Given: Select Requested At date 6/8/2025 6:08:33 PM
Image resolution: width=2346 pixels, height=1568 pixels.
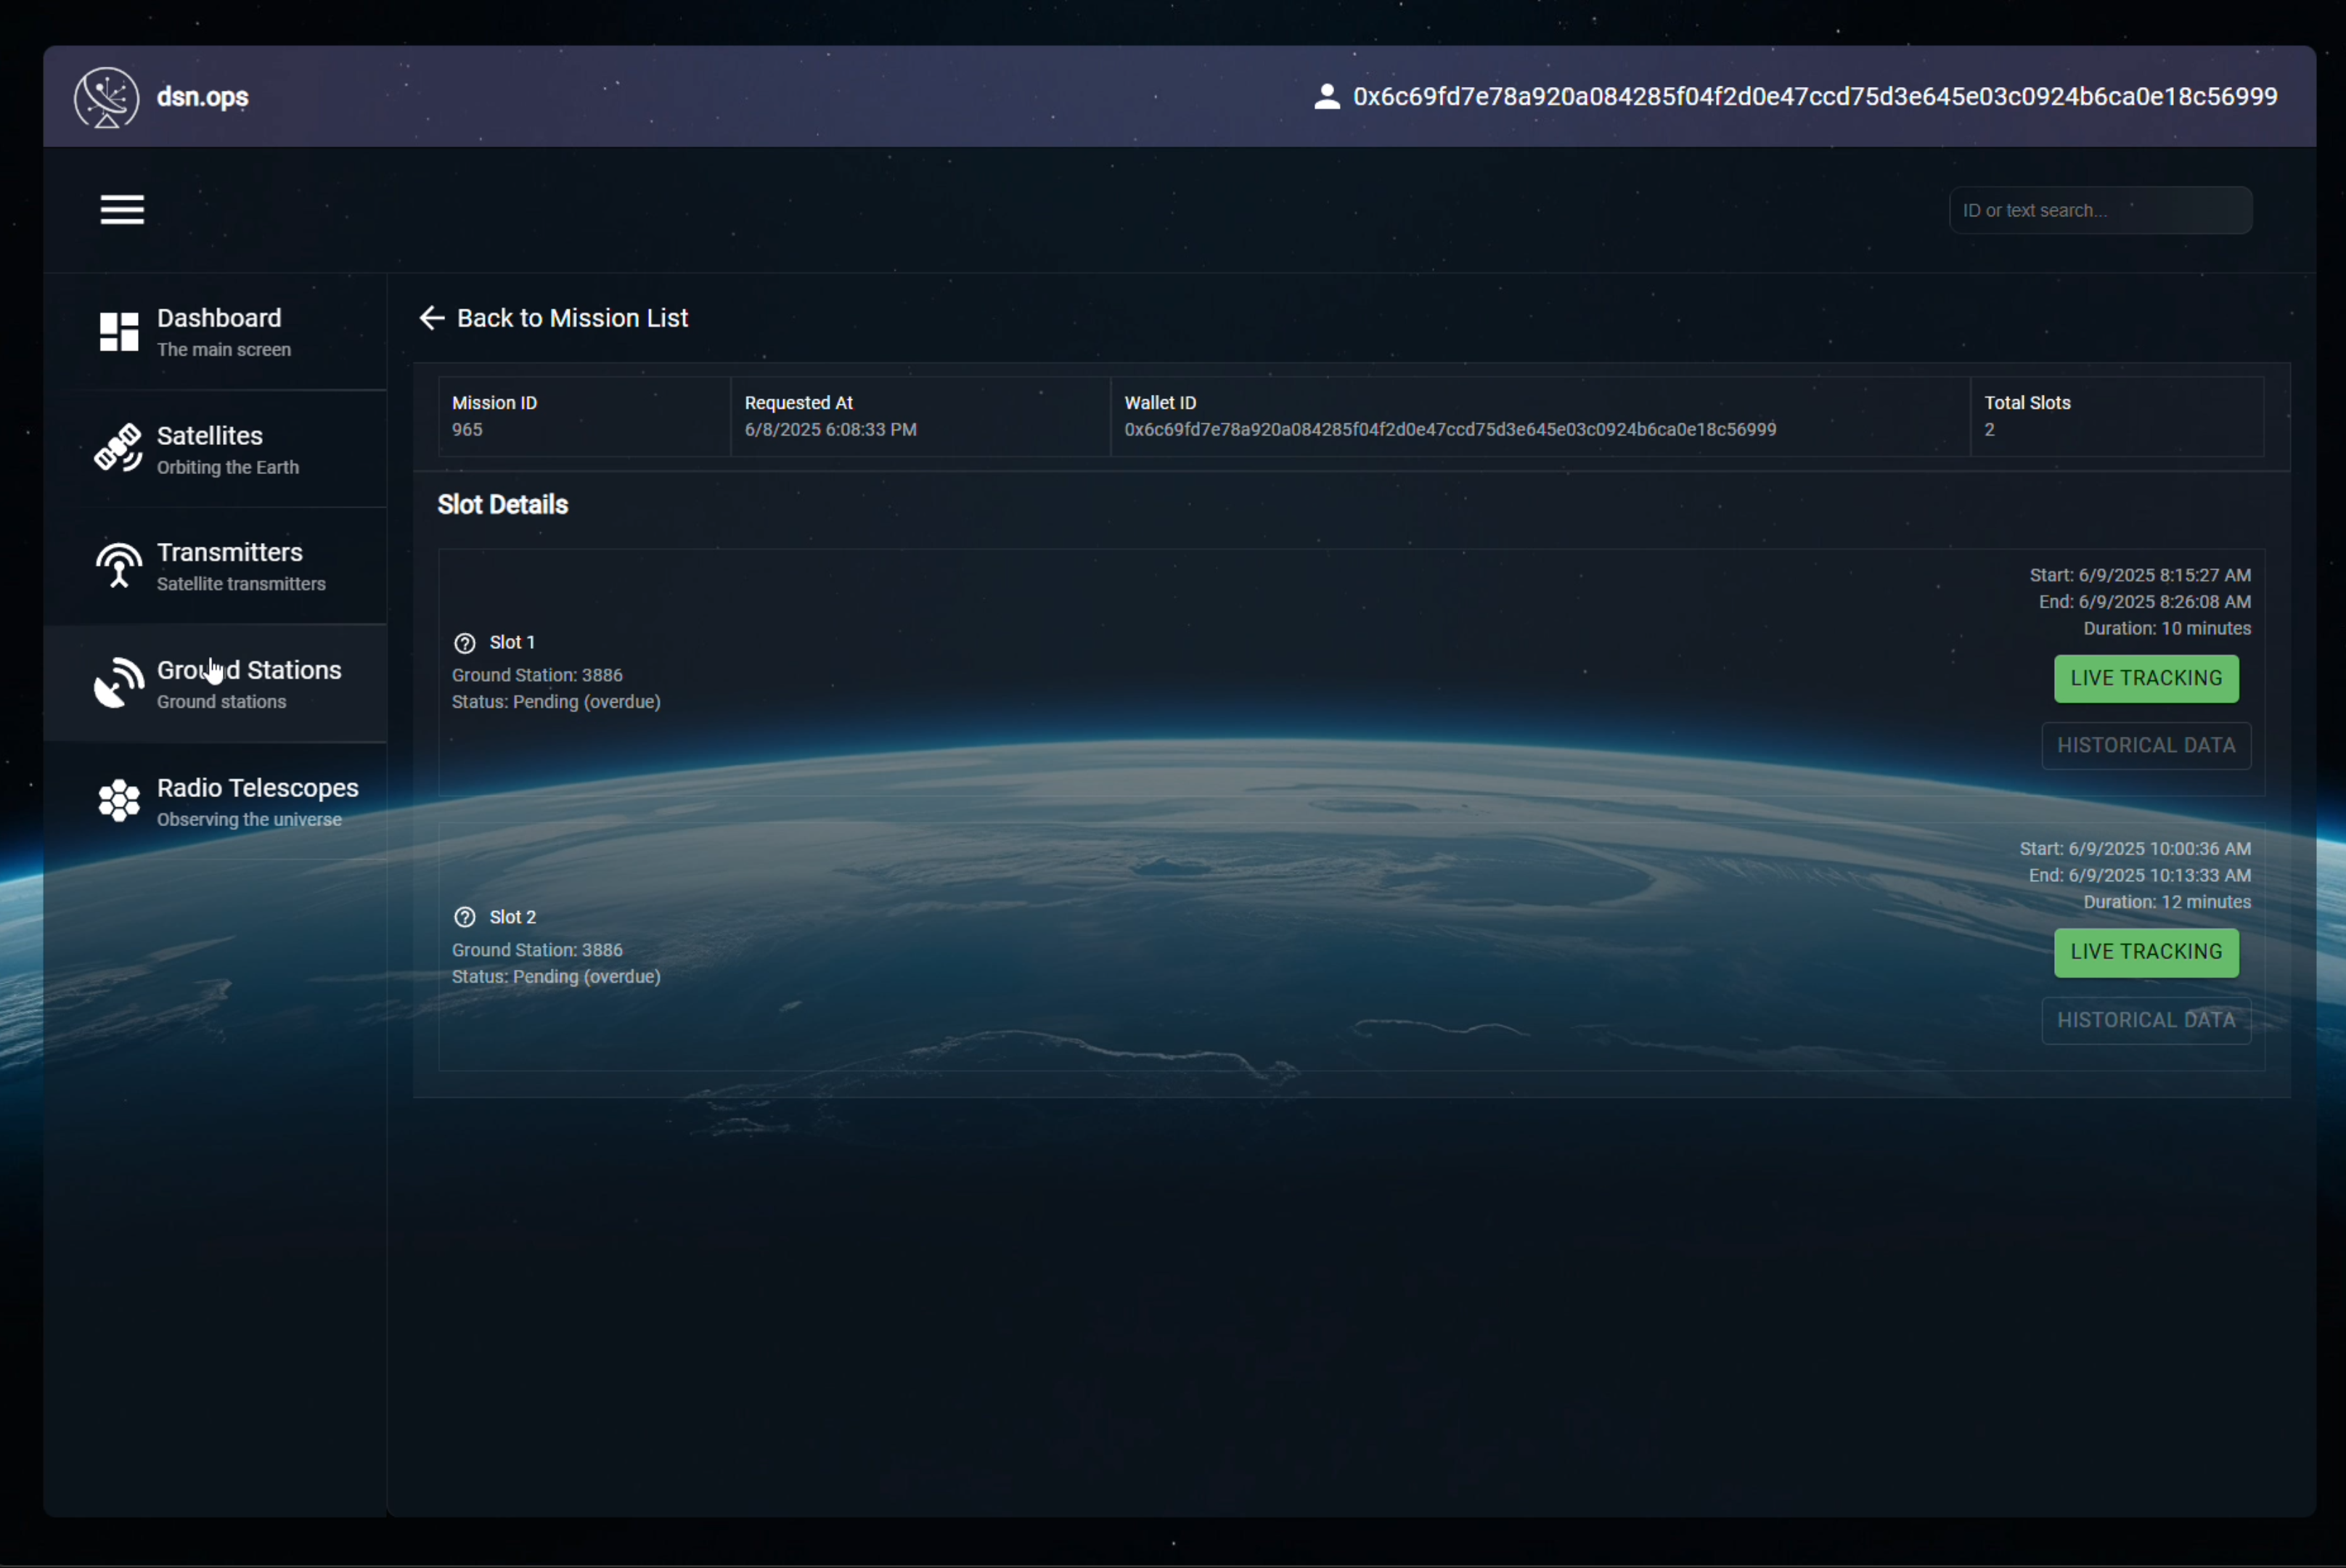Looking at the screenshot, I should [830, 429].
